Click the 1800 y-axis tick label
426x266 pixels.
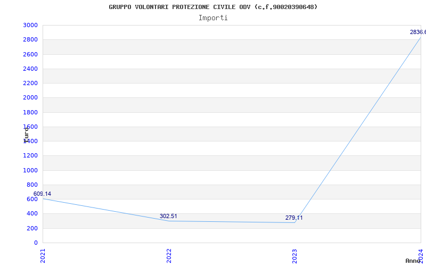tap(30, 112)
